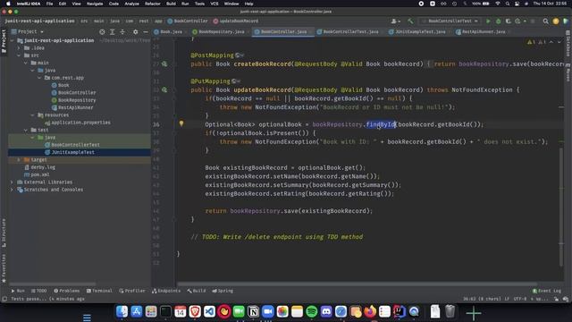Click the gutter icon beside updateBookRecord
This screenshot has width=572, height=322.
pos(164,89)
